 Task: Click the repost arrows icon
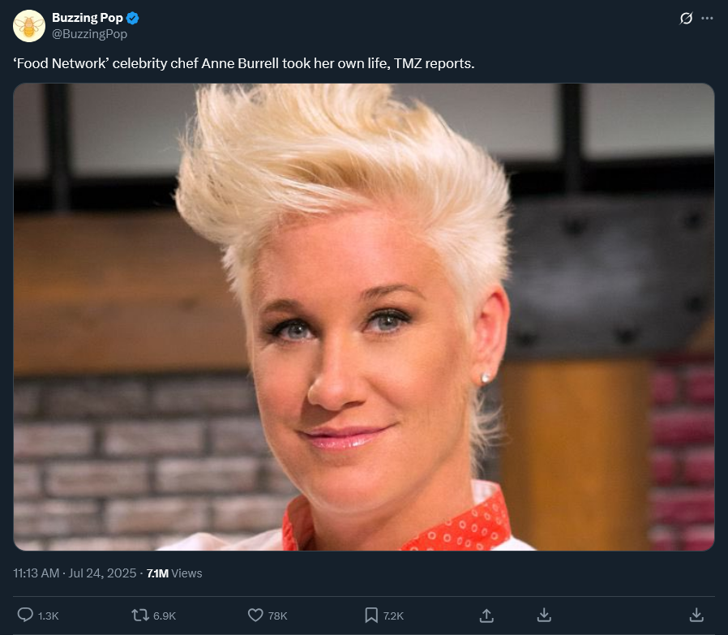(139, 616)
